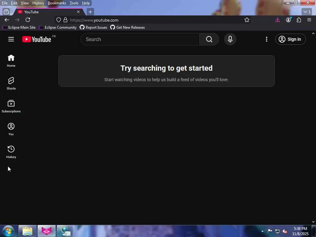Open File Explorer from taskbar
This screenshot has width=316, height=237.
pyautogui.click(x=27, y=231)
